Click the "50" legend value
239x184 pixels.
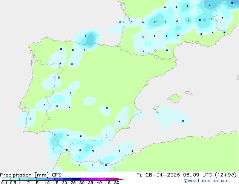point(116,182)
